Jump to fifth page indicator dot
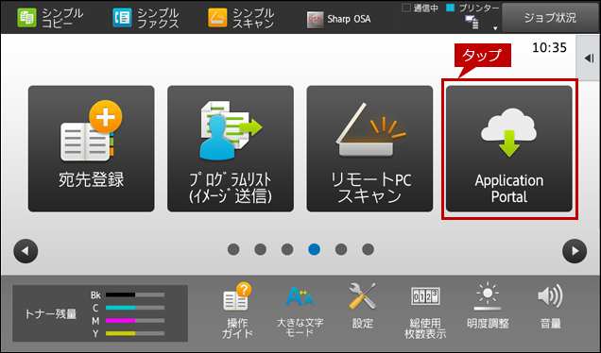Viewport: 601px width, 353px height. click(341, 249)
